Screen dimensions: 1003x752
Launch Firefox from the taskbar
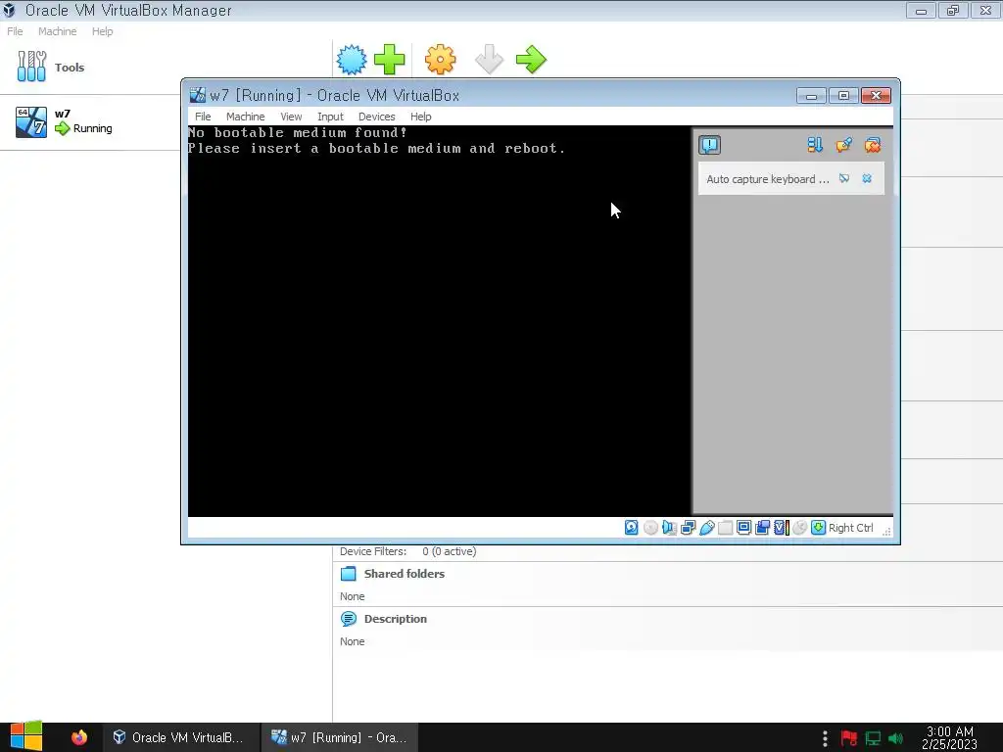tap(79, 737)
